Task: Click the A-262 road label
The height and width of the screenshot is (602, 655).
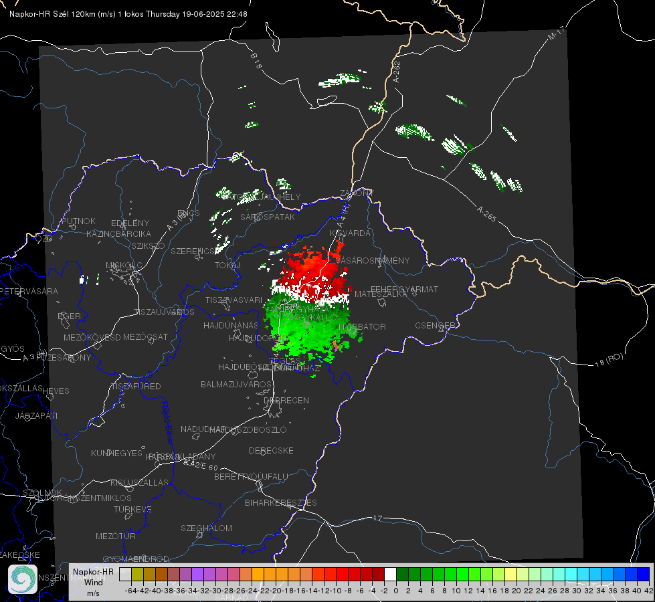Action: [x=397, y=72]
